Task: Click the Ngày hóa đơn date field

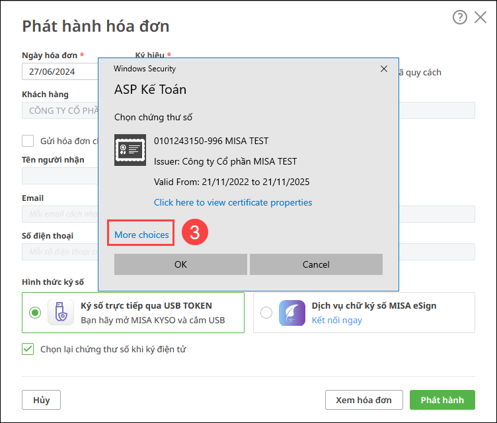Action: [59, 71]
